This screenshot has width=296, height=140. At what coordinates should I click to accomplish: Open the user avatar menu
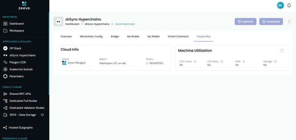tap(280, 5)
